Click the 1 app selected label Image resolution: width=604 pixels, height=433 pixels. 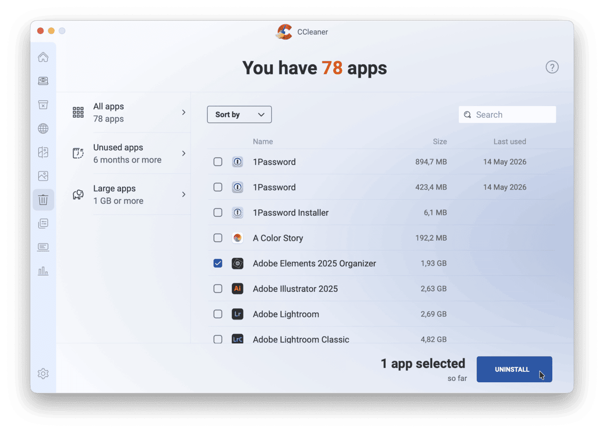[x=423, y=363]
